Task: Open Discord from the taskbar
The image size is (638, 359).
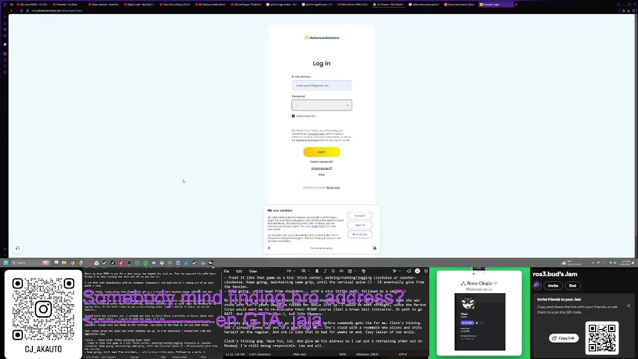Action: (x=154, y=263)
